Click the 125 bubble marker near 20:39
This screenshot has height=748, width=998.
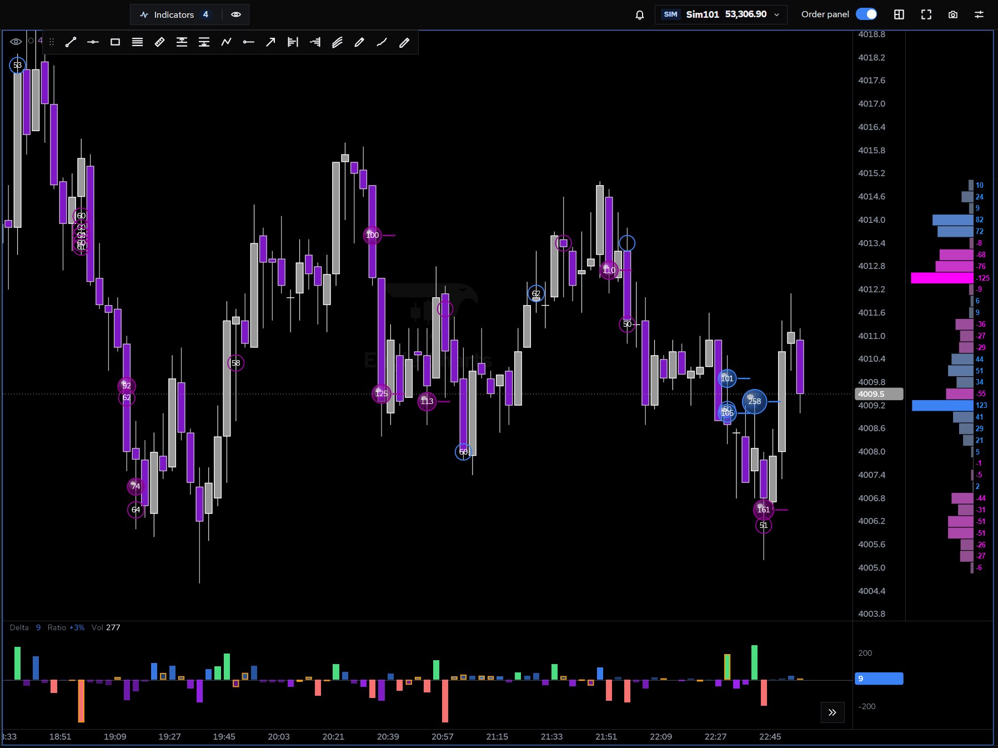tap(382, 393)
